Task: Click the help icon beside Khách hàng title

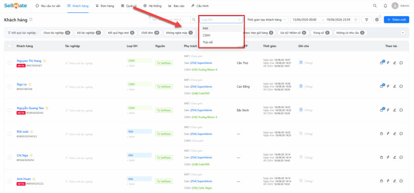Action: click(31, 19)
